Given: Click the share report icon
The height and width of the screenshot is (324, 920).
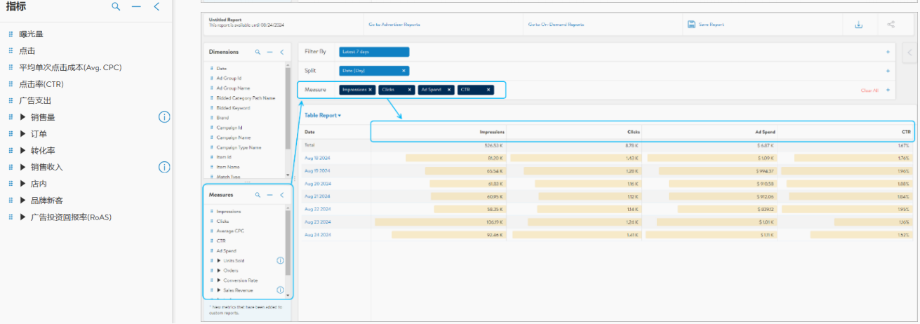Looking at the screenshot, I should tap(891, 25).
